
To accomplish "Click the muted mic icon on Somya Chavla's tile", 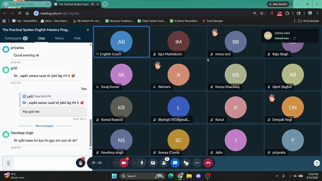I will [154, 153].
